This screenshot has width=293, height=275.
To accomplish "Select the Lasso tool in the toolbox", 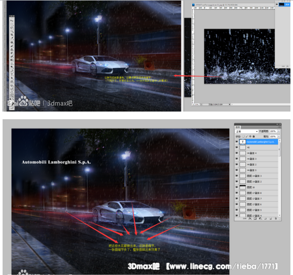I will pos(12,27).
